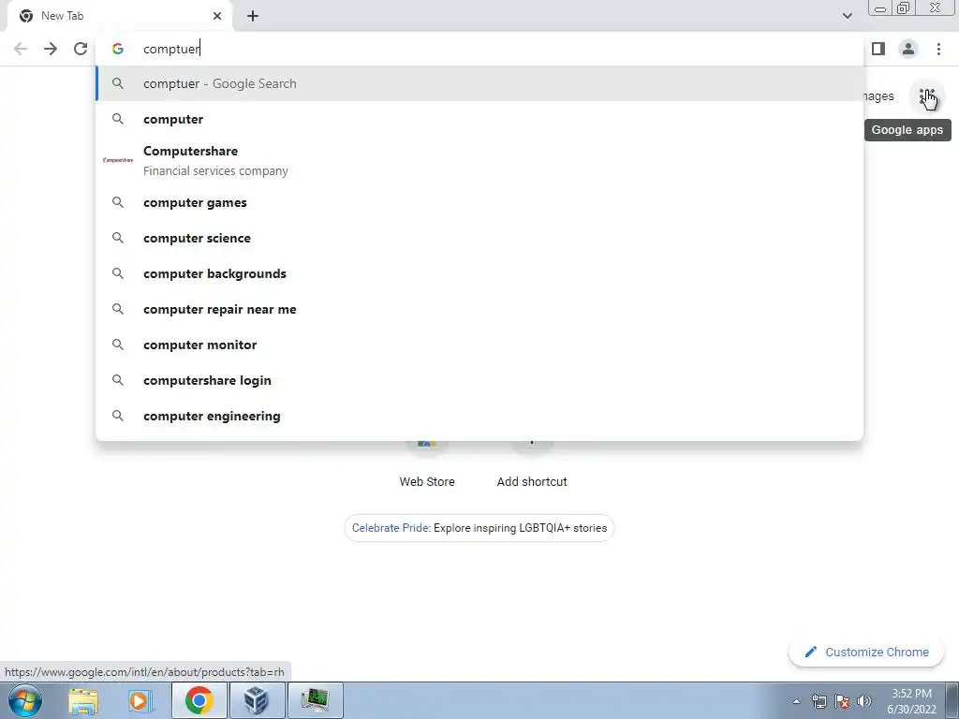Screen dimensions: 959x719
Task: Select 'computer monitor' suggestion
Action: click(479, 345)
